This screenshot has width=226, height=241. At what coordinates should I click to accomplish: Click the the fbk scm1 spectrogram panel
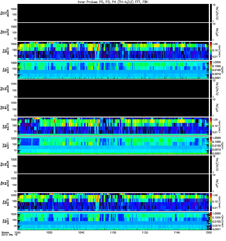(x=113, y=221)
